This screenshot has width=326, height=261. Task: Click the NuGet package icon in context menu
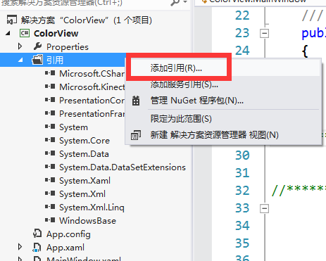click(x=136, y=101)
